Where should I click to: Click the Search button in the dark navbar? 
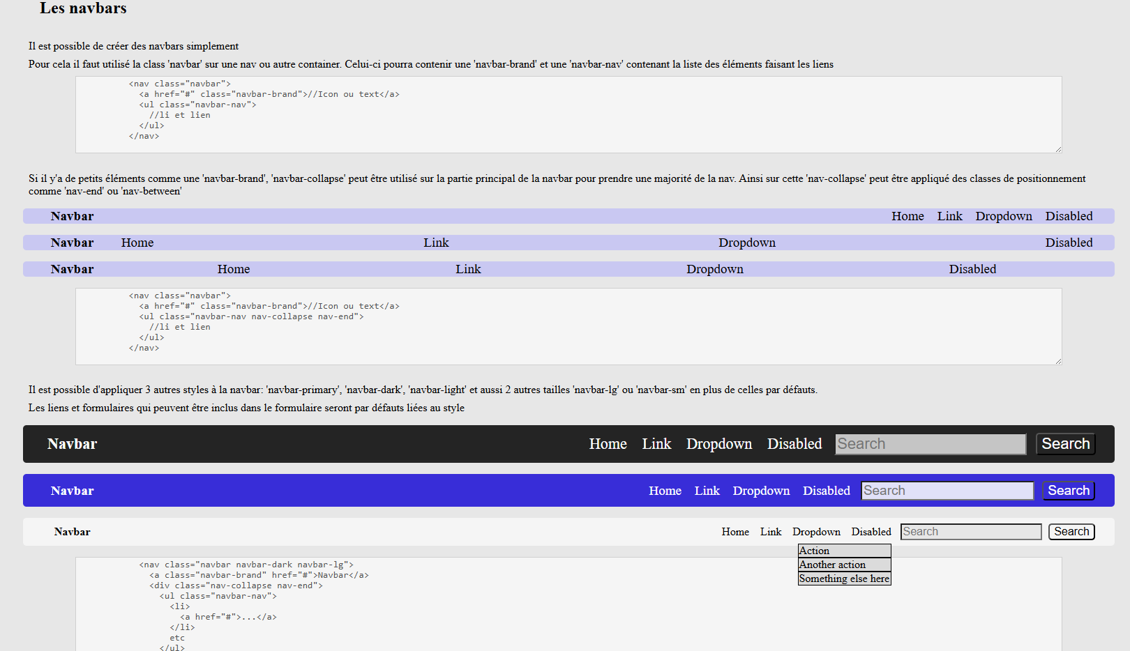tap(1065, 444)
